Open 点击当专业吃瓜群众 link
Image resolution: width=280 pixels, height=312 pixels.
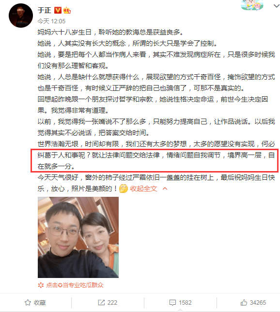pyautogui.click(x=75, y=285)
